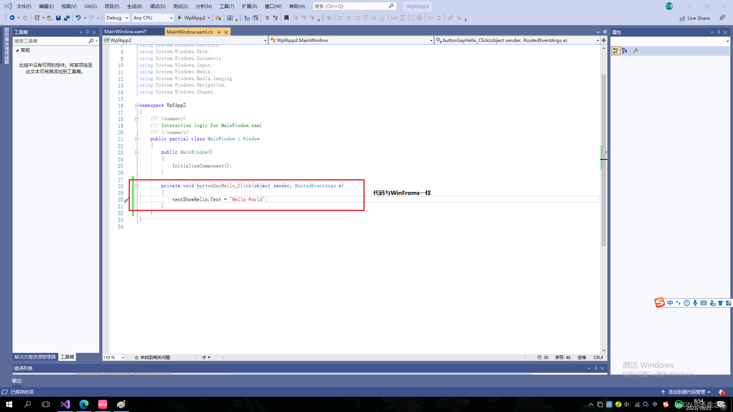Click 未找到相关问题 status indicator

point(152,357)
